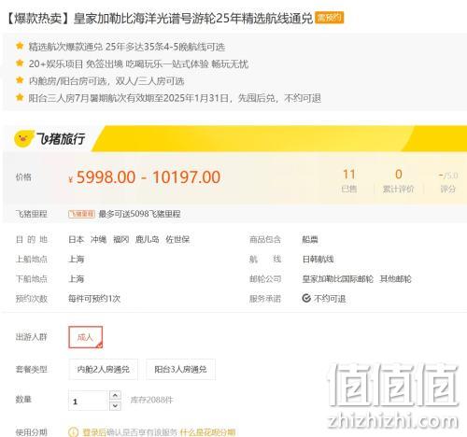Image resolution: width=467 pixels, height=437 pixels.
Task: Click star icon beside 阳台三人房7月暑期航次
Action: 20,97
